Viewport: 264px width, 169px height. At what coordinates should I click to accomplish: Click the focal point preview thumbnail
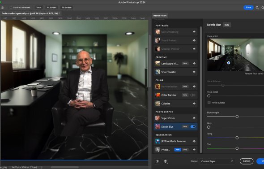(235, 55)
